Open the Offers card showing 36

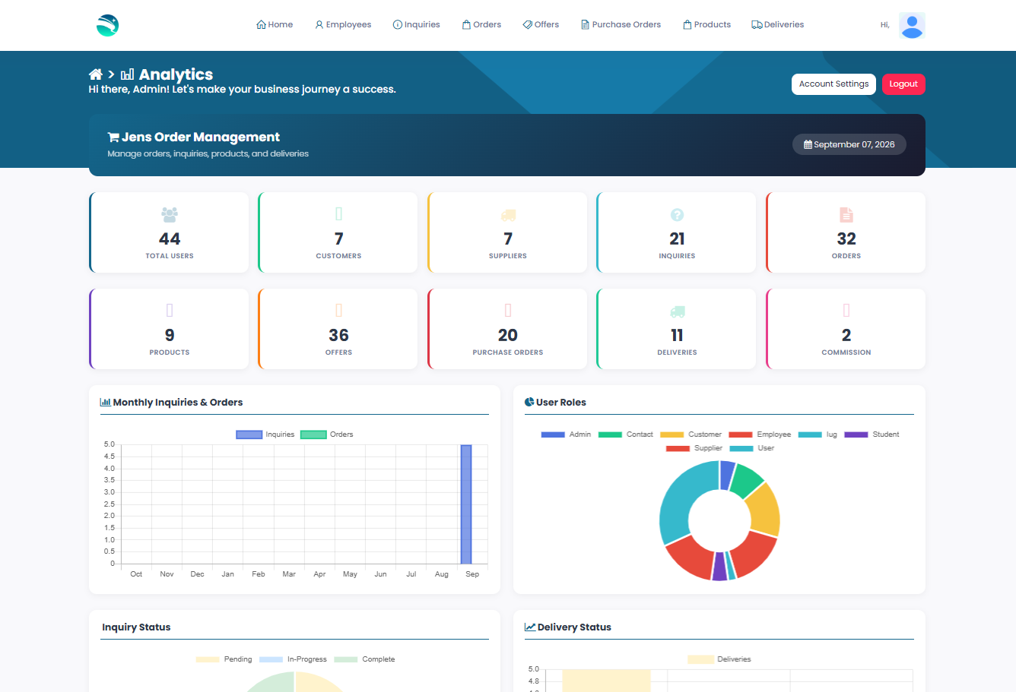pyautogui.click(x=338, y=329)
